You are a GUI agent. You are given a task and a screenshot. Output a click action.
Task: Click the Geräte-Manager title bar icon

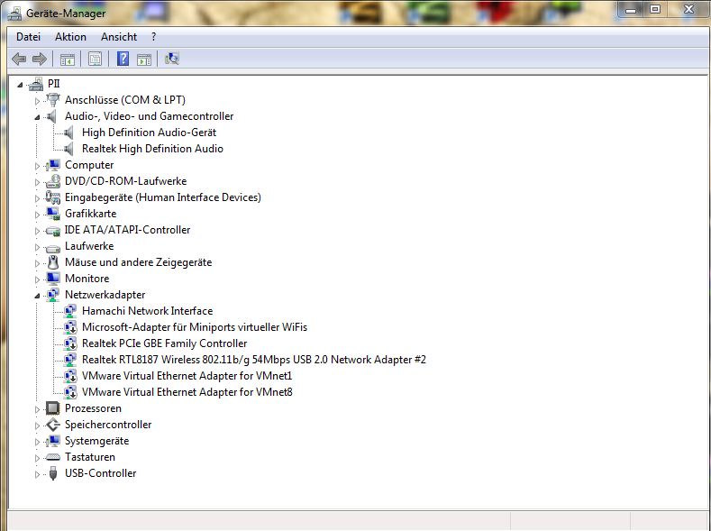coord(14,14)
